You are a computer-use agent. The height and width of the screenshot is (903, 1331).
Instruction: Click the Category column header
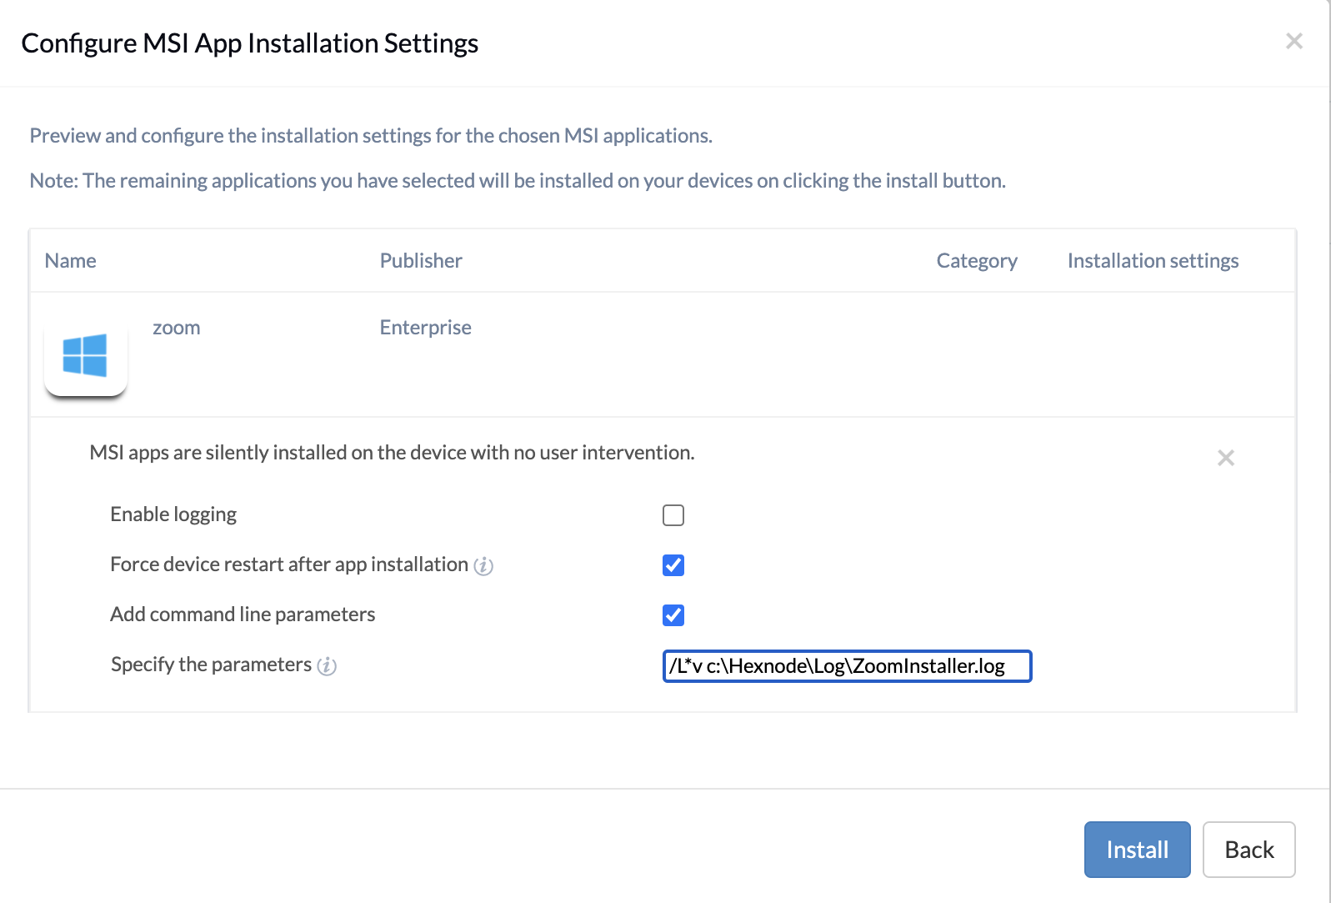(977, 261)
